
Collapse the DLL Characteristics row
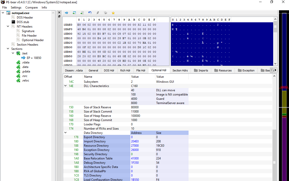[66, 86]
